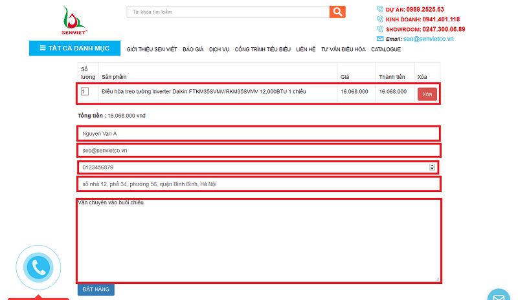Expand the Tất Cả Danh Mục menu
518x300 pixels.
74,48
